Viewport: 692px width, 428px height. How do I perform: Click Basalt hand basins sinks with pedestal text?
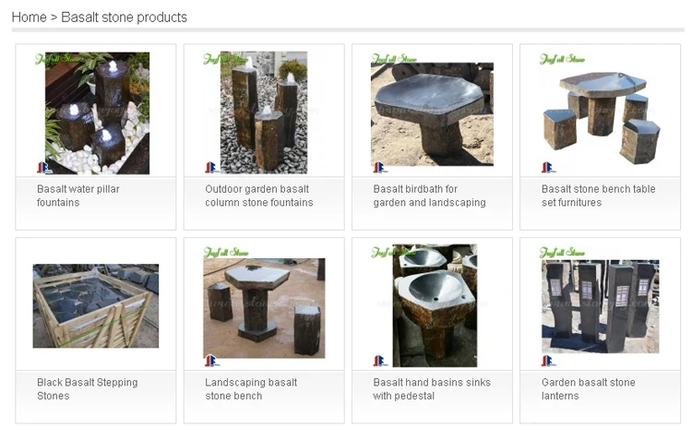tap(432, 389)
